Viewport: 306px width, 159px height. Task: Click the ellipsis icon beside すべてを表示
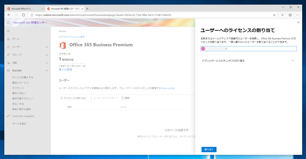8,124
